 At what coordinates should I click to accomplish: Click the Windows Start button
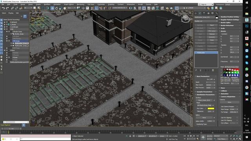(x=247, y=3)
